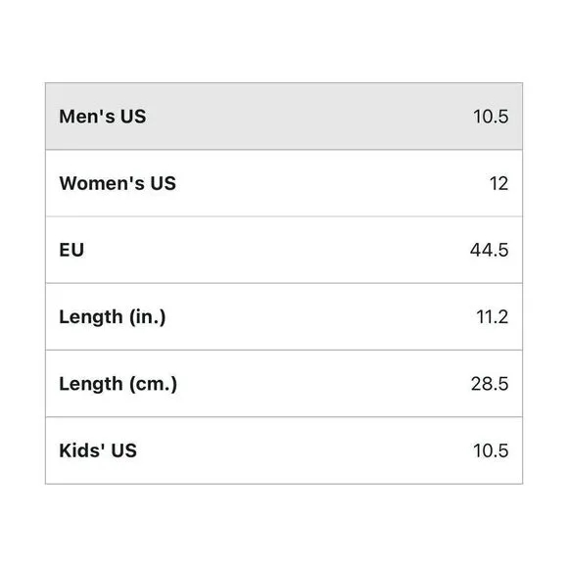The image size is (568, 568).
Task: Click the Women's US label
Action: 118,183
